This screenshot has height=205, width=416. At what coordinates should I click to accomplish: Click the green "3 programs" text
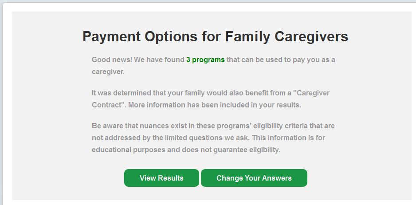tap(205, 59)
